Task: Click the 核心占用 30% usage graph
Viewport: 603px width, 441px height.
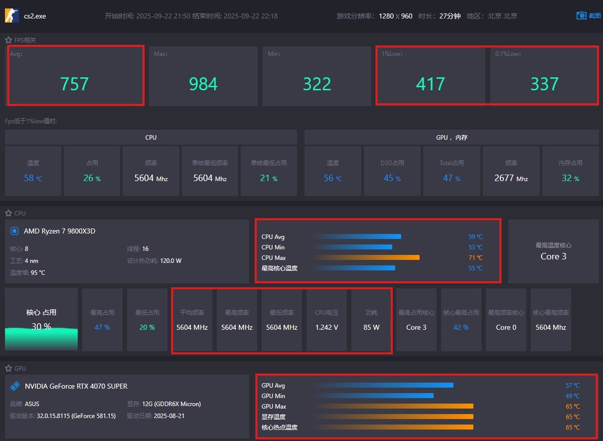Action: point(41,319)
